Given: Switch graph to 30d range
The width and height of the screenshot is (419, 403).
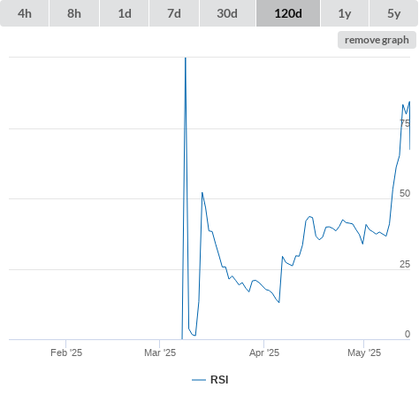Looking at the screenshot, I should click(227, 13).
